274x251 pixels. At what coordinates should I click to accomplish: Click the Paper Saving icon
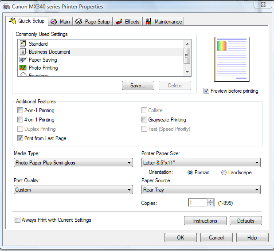[23, 60]
